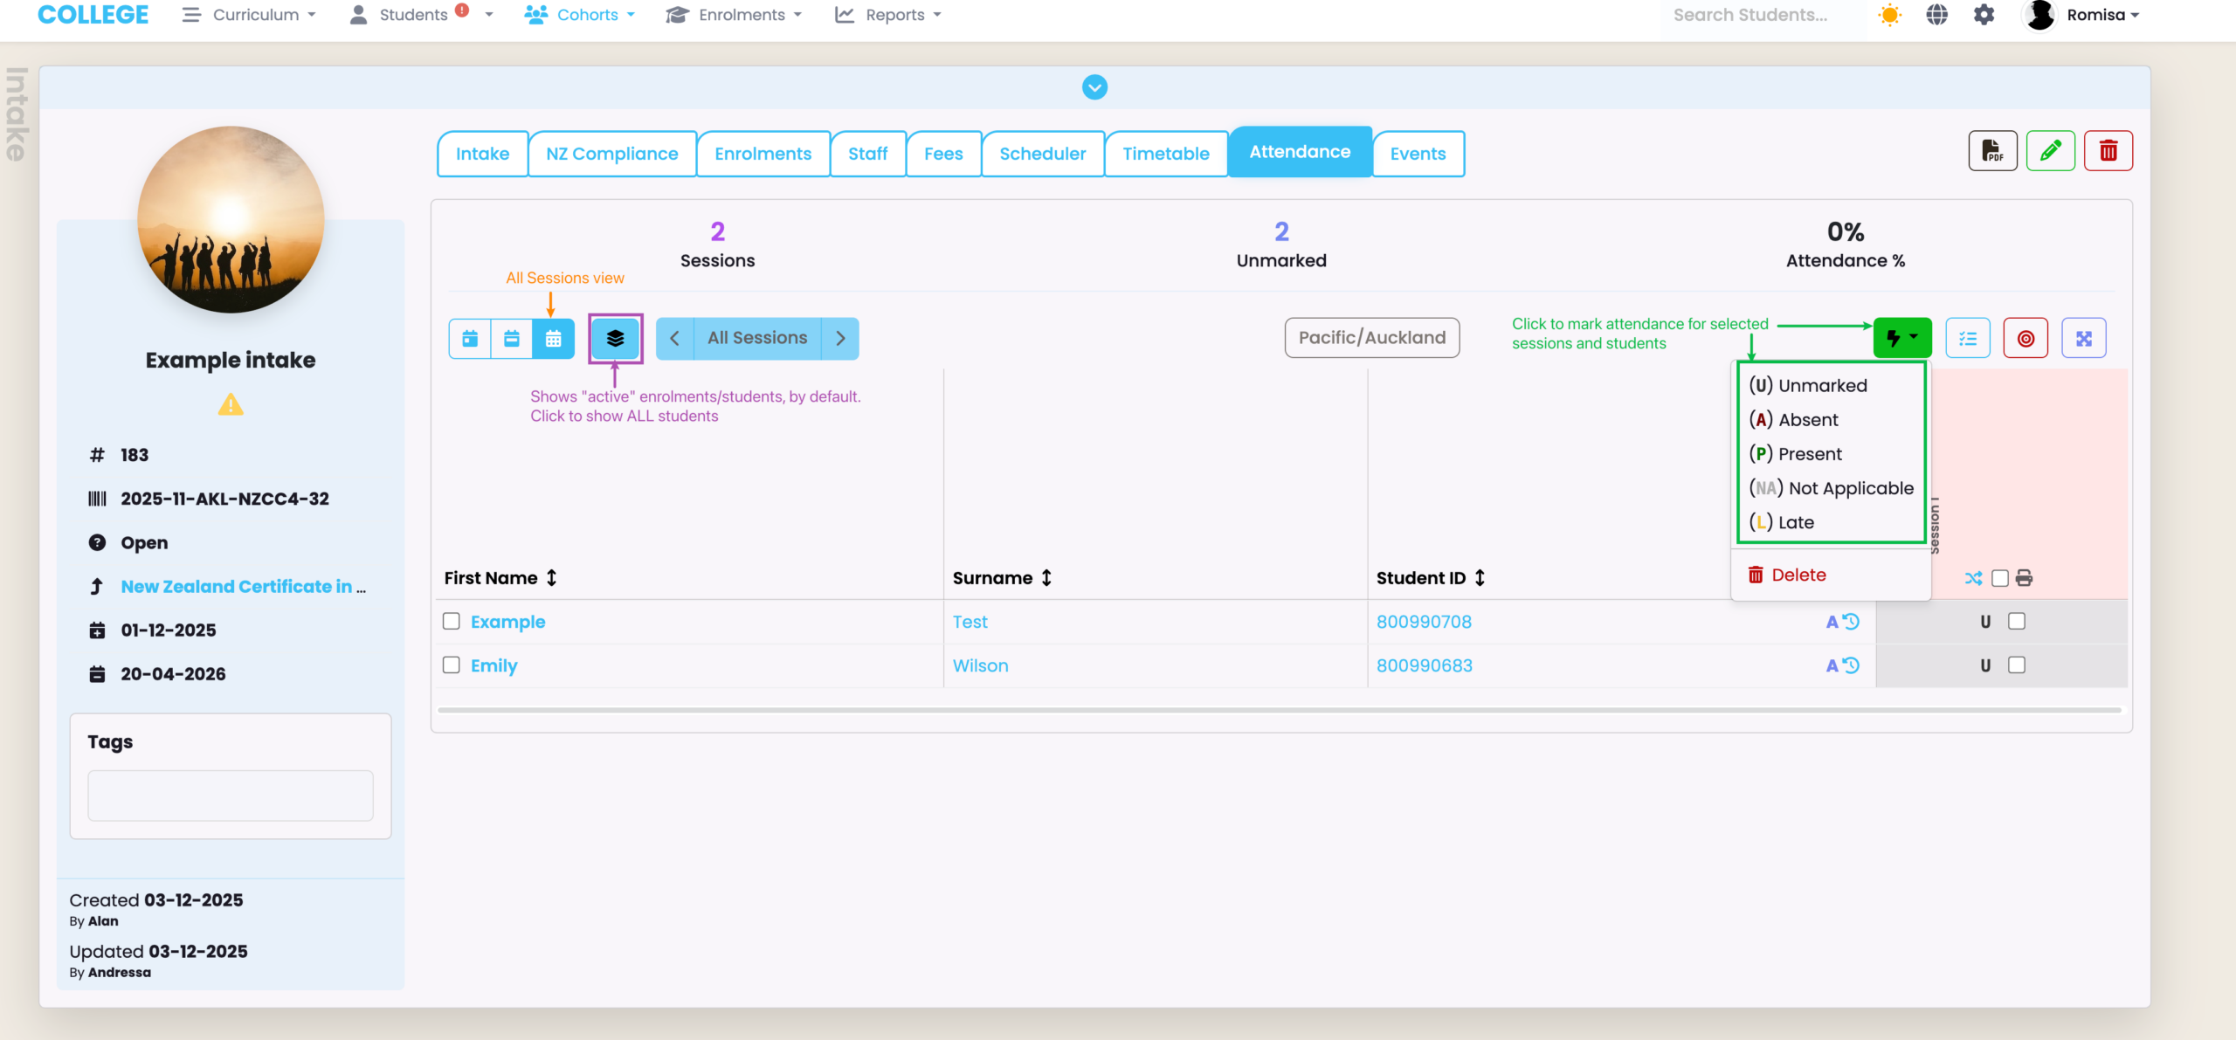Click the red trash delete icon

(2108, 151)
